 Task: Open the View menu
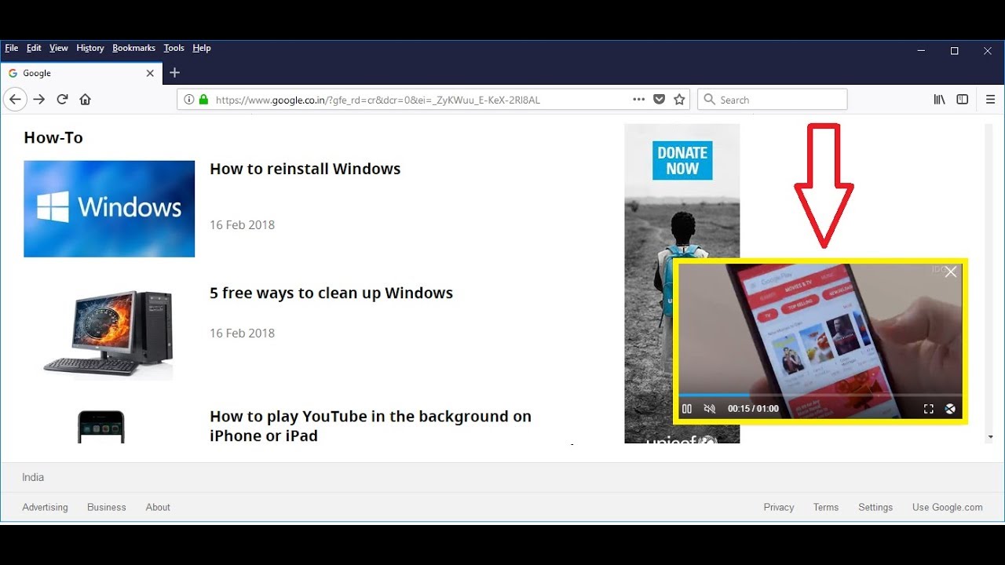coord(59,48)
